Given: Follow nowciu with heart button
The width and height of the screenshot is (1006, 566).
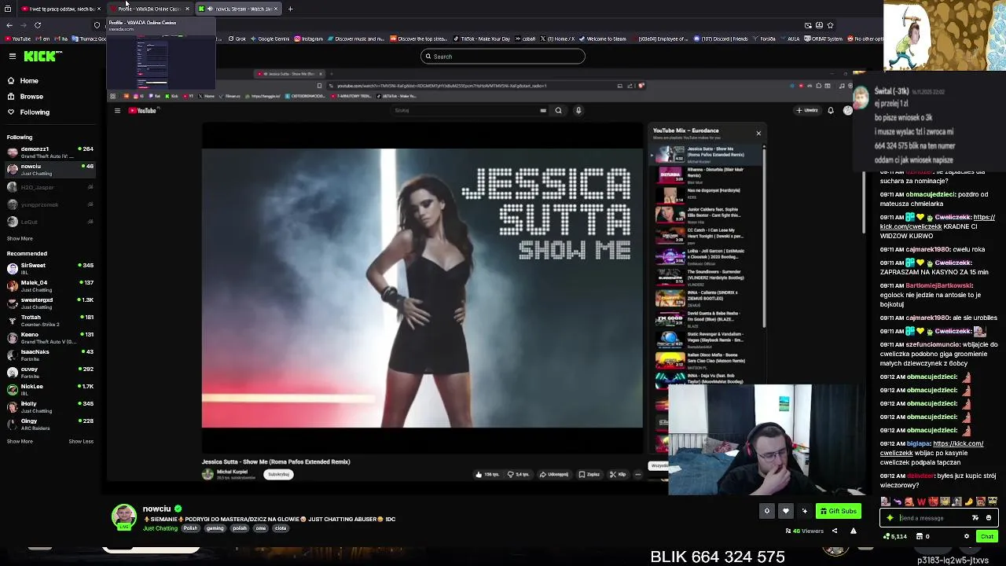Looking at the screenshot, I should click(x=785, y=511).
